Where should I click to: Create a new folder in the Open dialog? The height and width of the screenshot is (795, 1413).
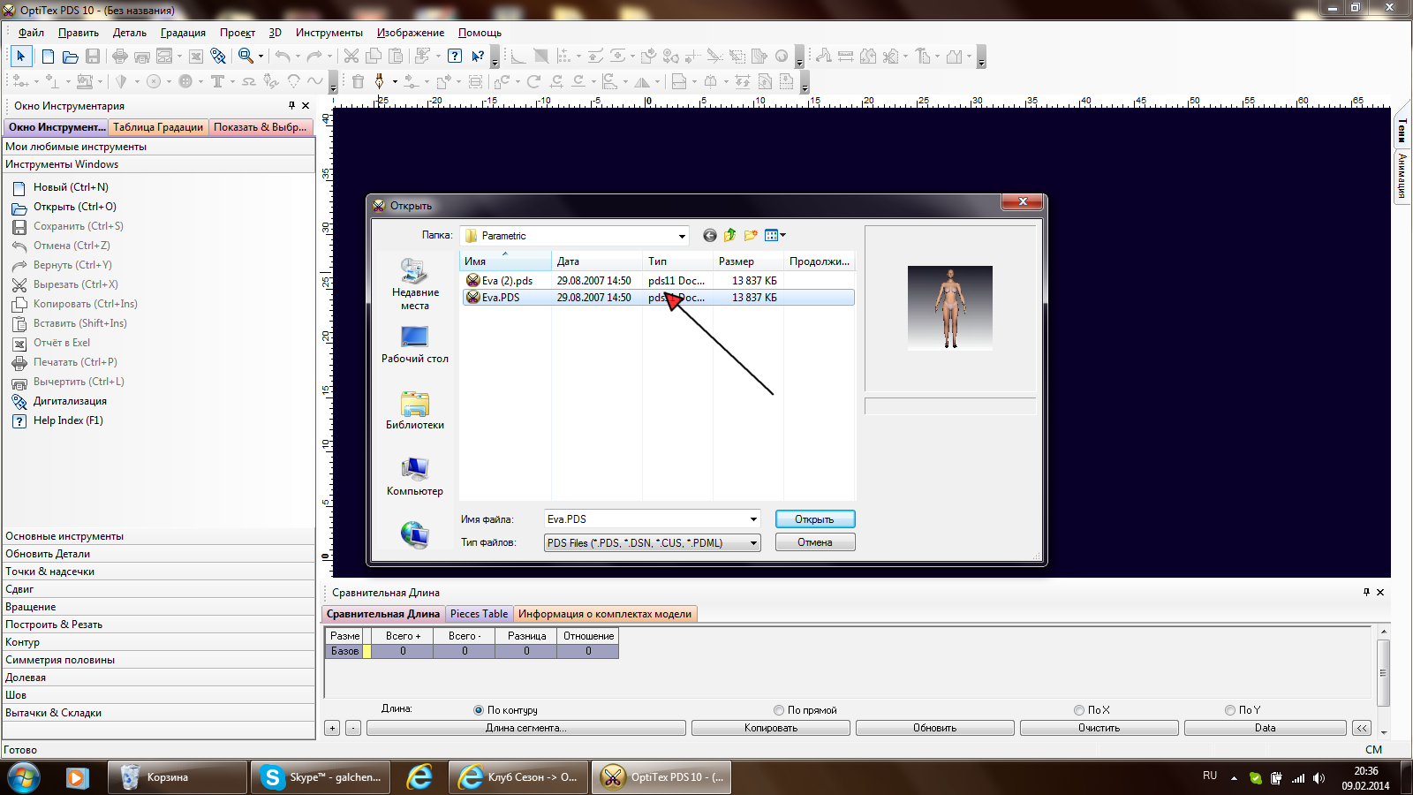point(751,235)
